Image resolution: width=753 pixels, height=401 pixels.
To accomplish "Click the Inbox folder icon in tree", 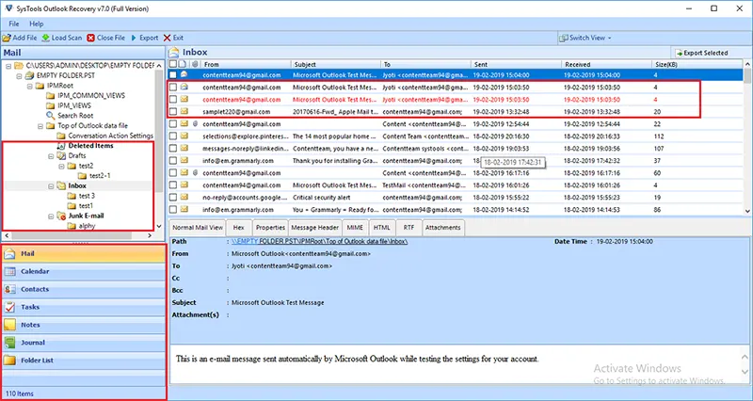I will 61,185.
